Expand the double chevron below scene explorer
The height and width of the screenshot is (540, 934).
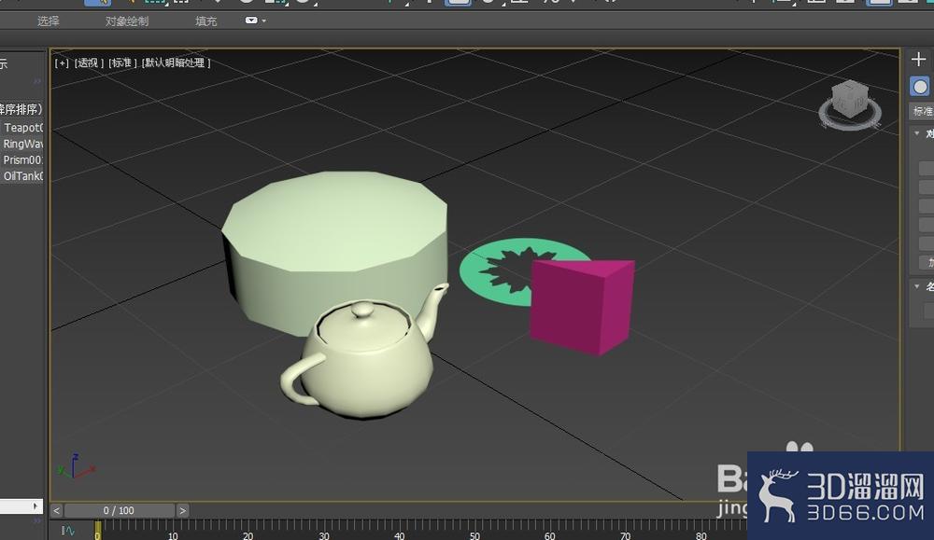[37, 521]
